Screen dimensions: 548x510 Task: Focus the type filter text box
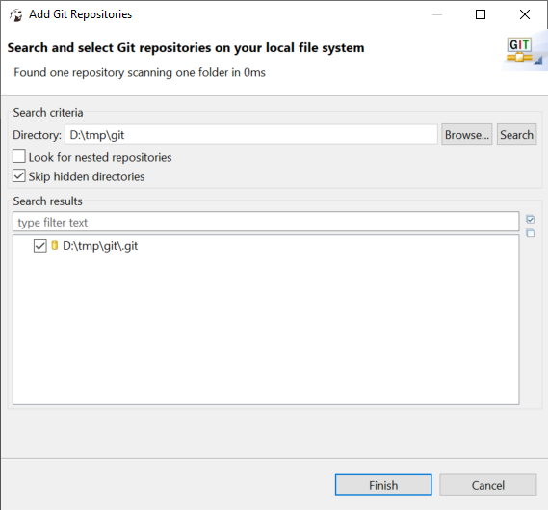266,222
